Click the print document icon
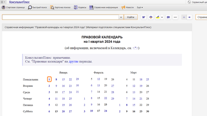This screenshot has width=207, height=116. (x=151, y=17)
